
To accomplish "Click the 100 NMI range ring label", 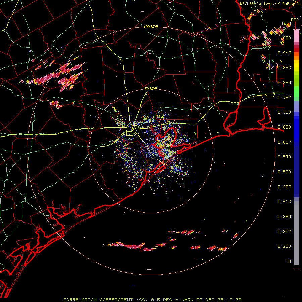I will [151, 27].
